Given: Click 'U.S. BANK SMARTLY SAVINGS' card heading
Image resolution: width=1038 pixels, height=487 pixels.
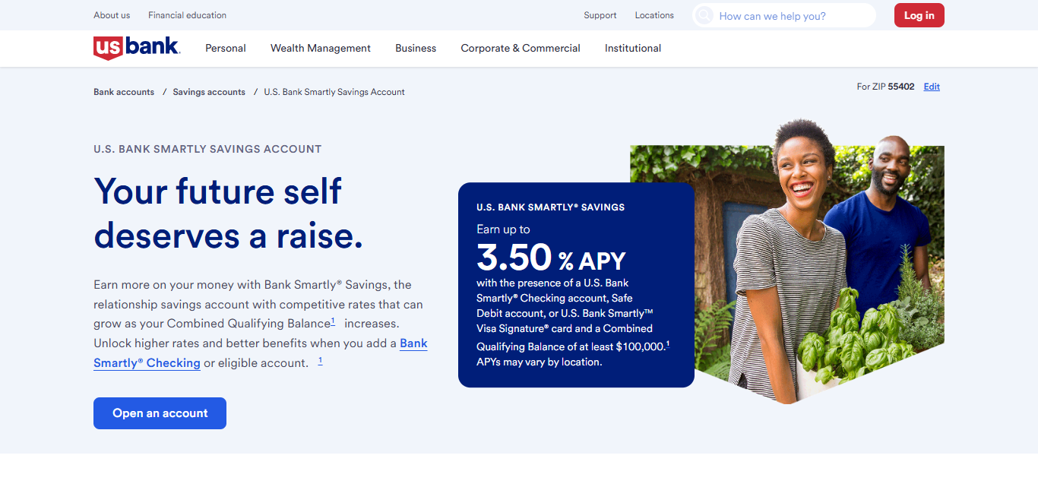Looking at the screenshot, I should [550, 207].
